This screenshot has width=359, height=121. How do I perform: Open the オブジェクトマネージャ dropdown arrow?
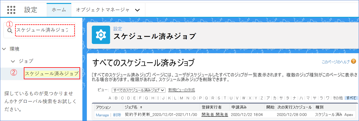(x=137, y=10)
